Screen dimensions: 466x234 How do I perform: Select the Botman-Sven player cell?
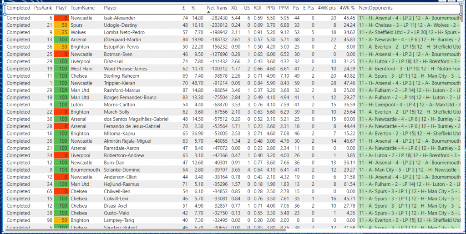[x=118, y=54]
